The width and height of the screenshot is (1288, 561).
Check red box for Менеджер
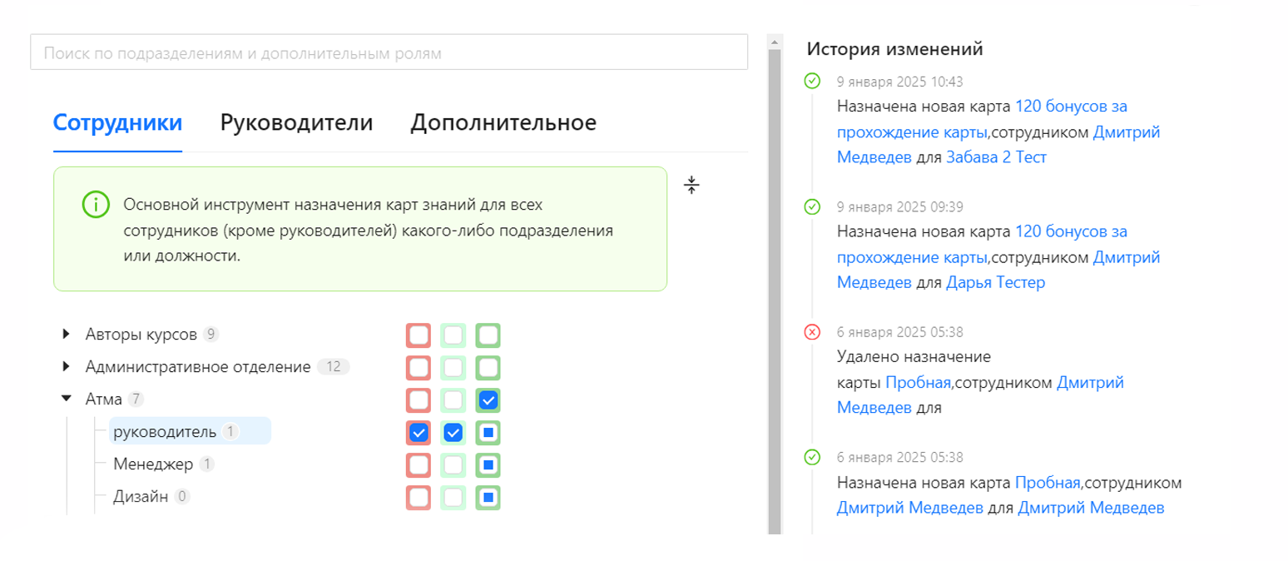(419, 464)
